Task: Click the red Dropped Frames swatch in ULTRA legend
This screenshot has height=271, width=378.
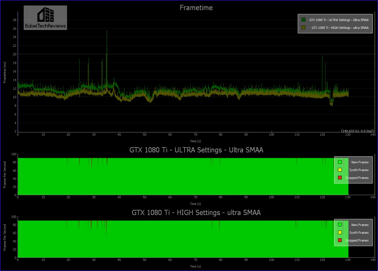Action: pyautogui.click(x=340, y=177)
